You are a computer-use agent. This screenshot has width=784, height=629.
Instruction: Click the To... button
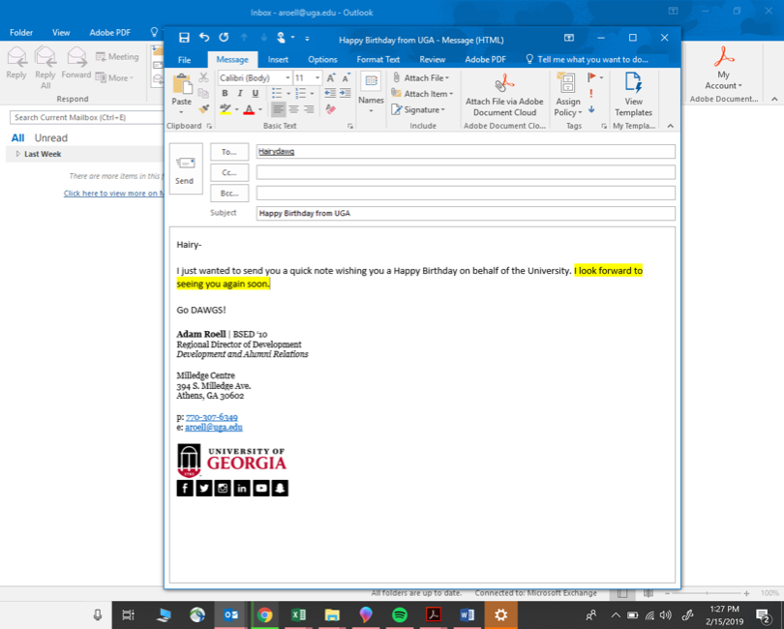coord(229,152)
